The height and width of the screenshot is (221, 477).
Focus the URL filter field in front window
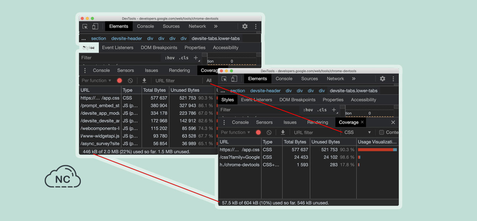click(316, 132)
